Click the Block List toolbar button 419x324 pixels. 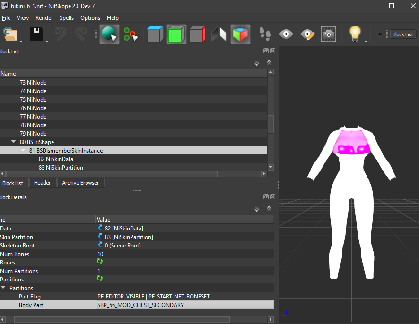tap(403, 34)
